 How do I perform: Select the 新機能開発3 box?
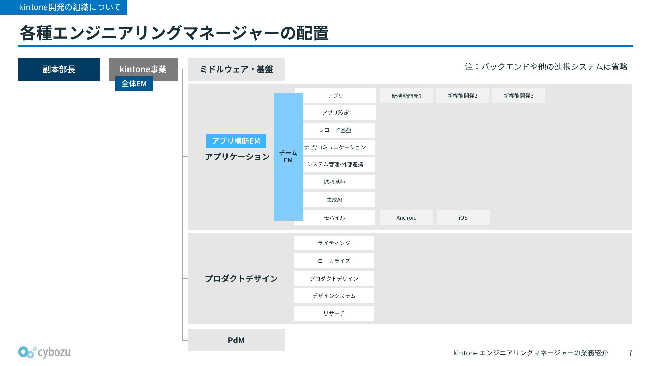518,96
